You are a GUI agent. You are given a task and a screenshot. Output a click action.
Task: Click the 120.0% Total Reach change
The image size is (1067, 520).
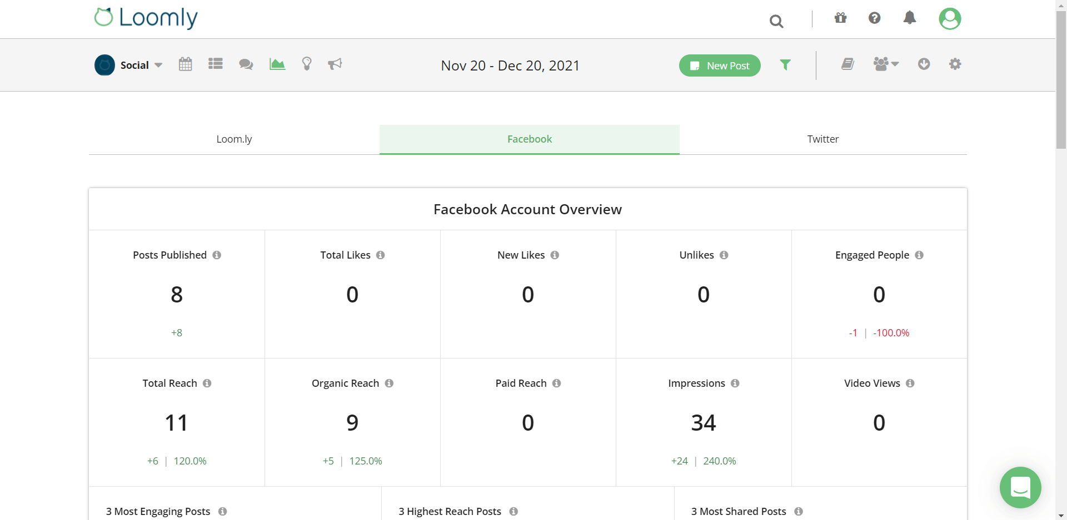(190, 461)
